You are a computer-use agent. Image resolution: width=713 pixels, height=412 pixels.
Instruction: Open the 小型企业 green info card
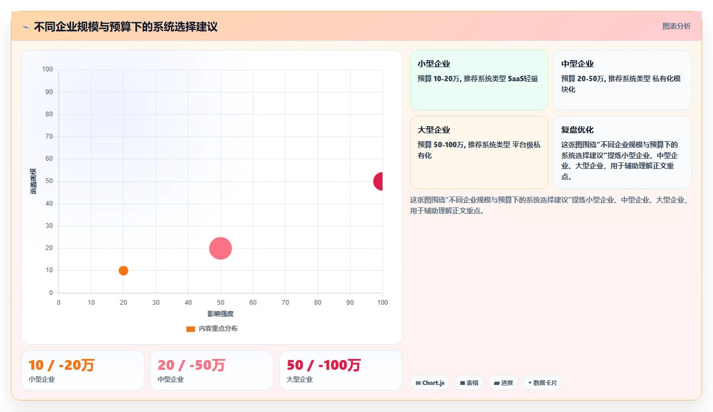(479, 80)
